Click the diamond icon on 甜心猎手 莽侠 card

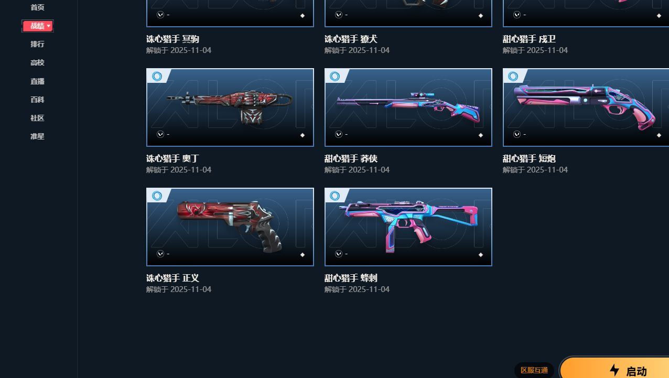tap(481, 135)
